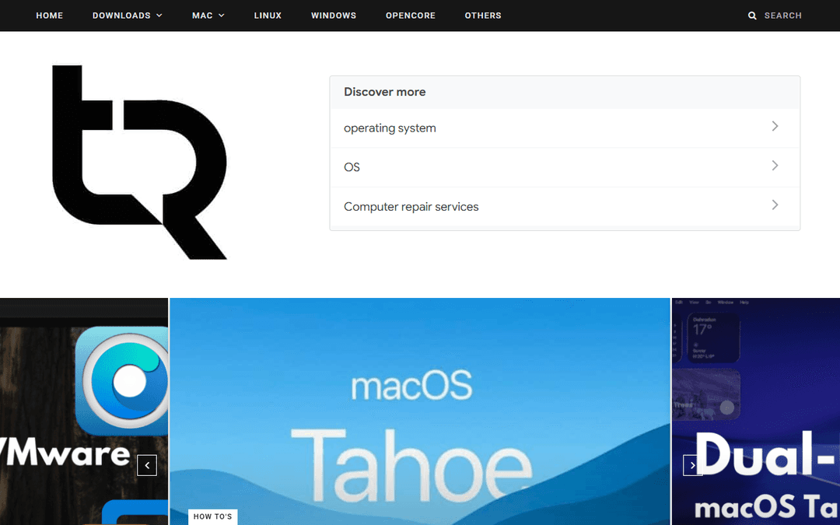Open the Windows menu item
The width and height of the screenshot is (840, 525).
coord(334,16)
